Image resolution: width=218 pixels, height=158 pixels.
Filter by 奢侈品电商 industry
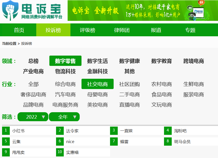pyautogui.click(x=33, y=94)
